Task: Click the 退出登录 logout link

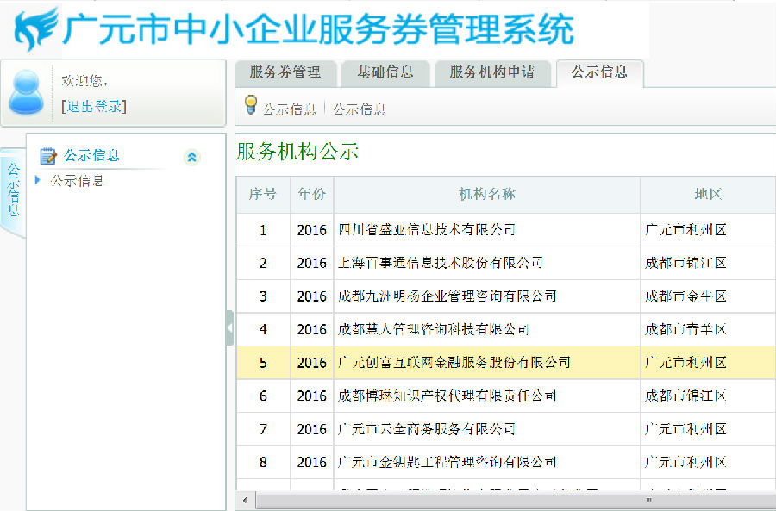Action: click(94, 106)
